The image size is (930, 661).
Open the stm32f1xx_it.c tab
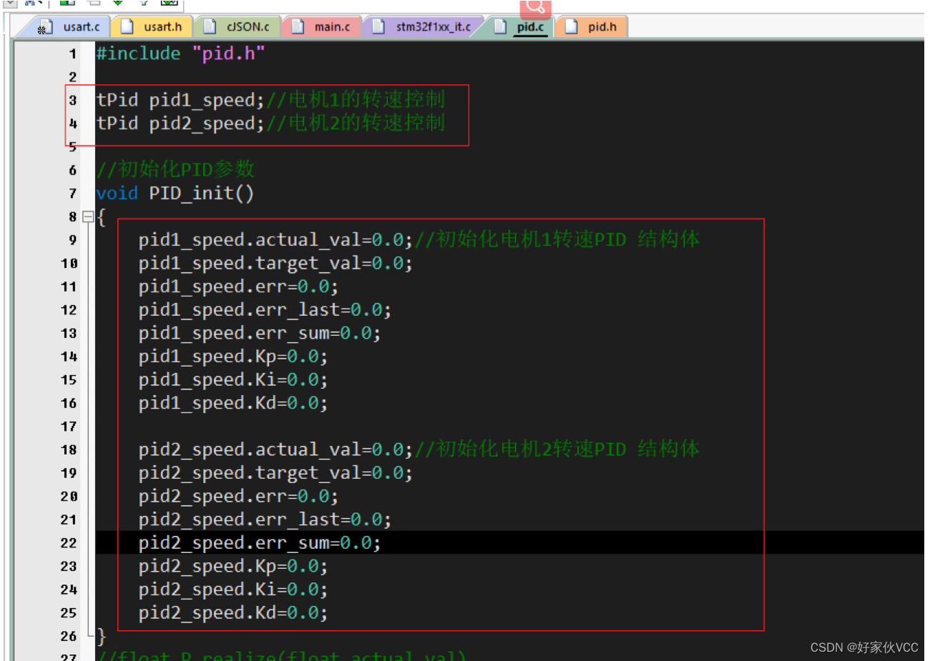tap(424, 27)
